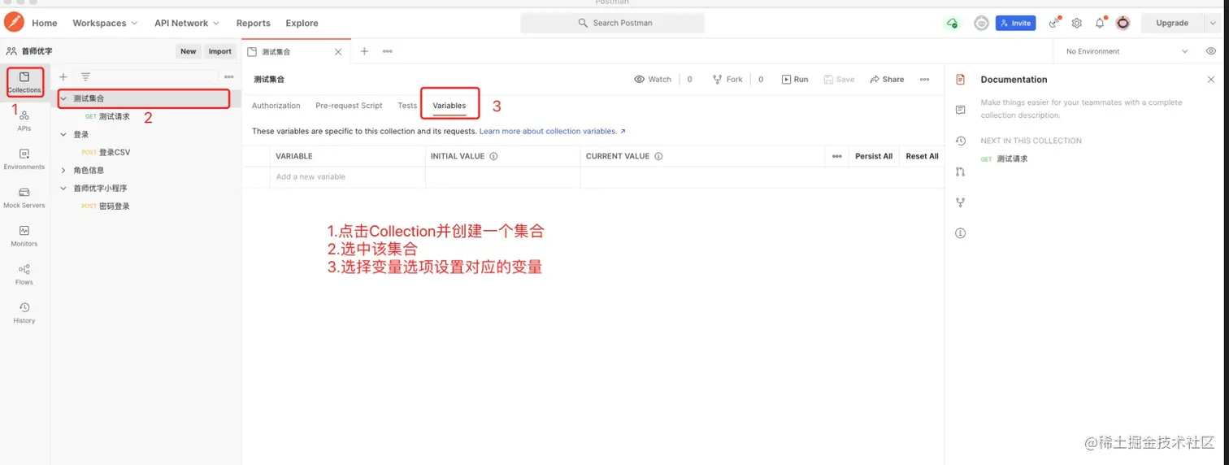Open the Upgrade dropdown arrow
This screenshot has height=465, width=1229.
[1214, 23]
